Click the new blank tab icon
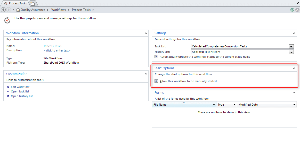300x145 pixels. click(33, 4)
